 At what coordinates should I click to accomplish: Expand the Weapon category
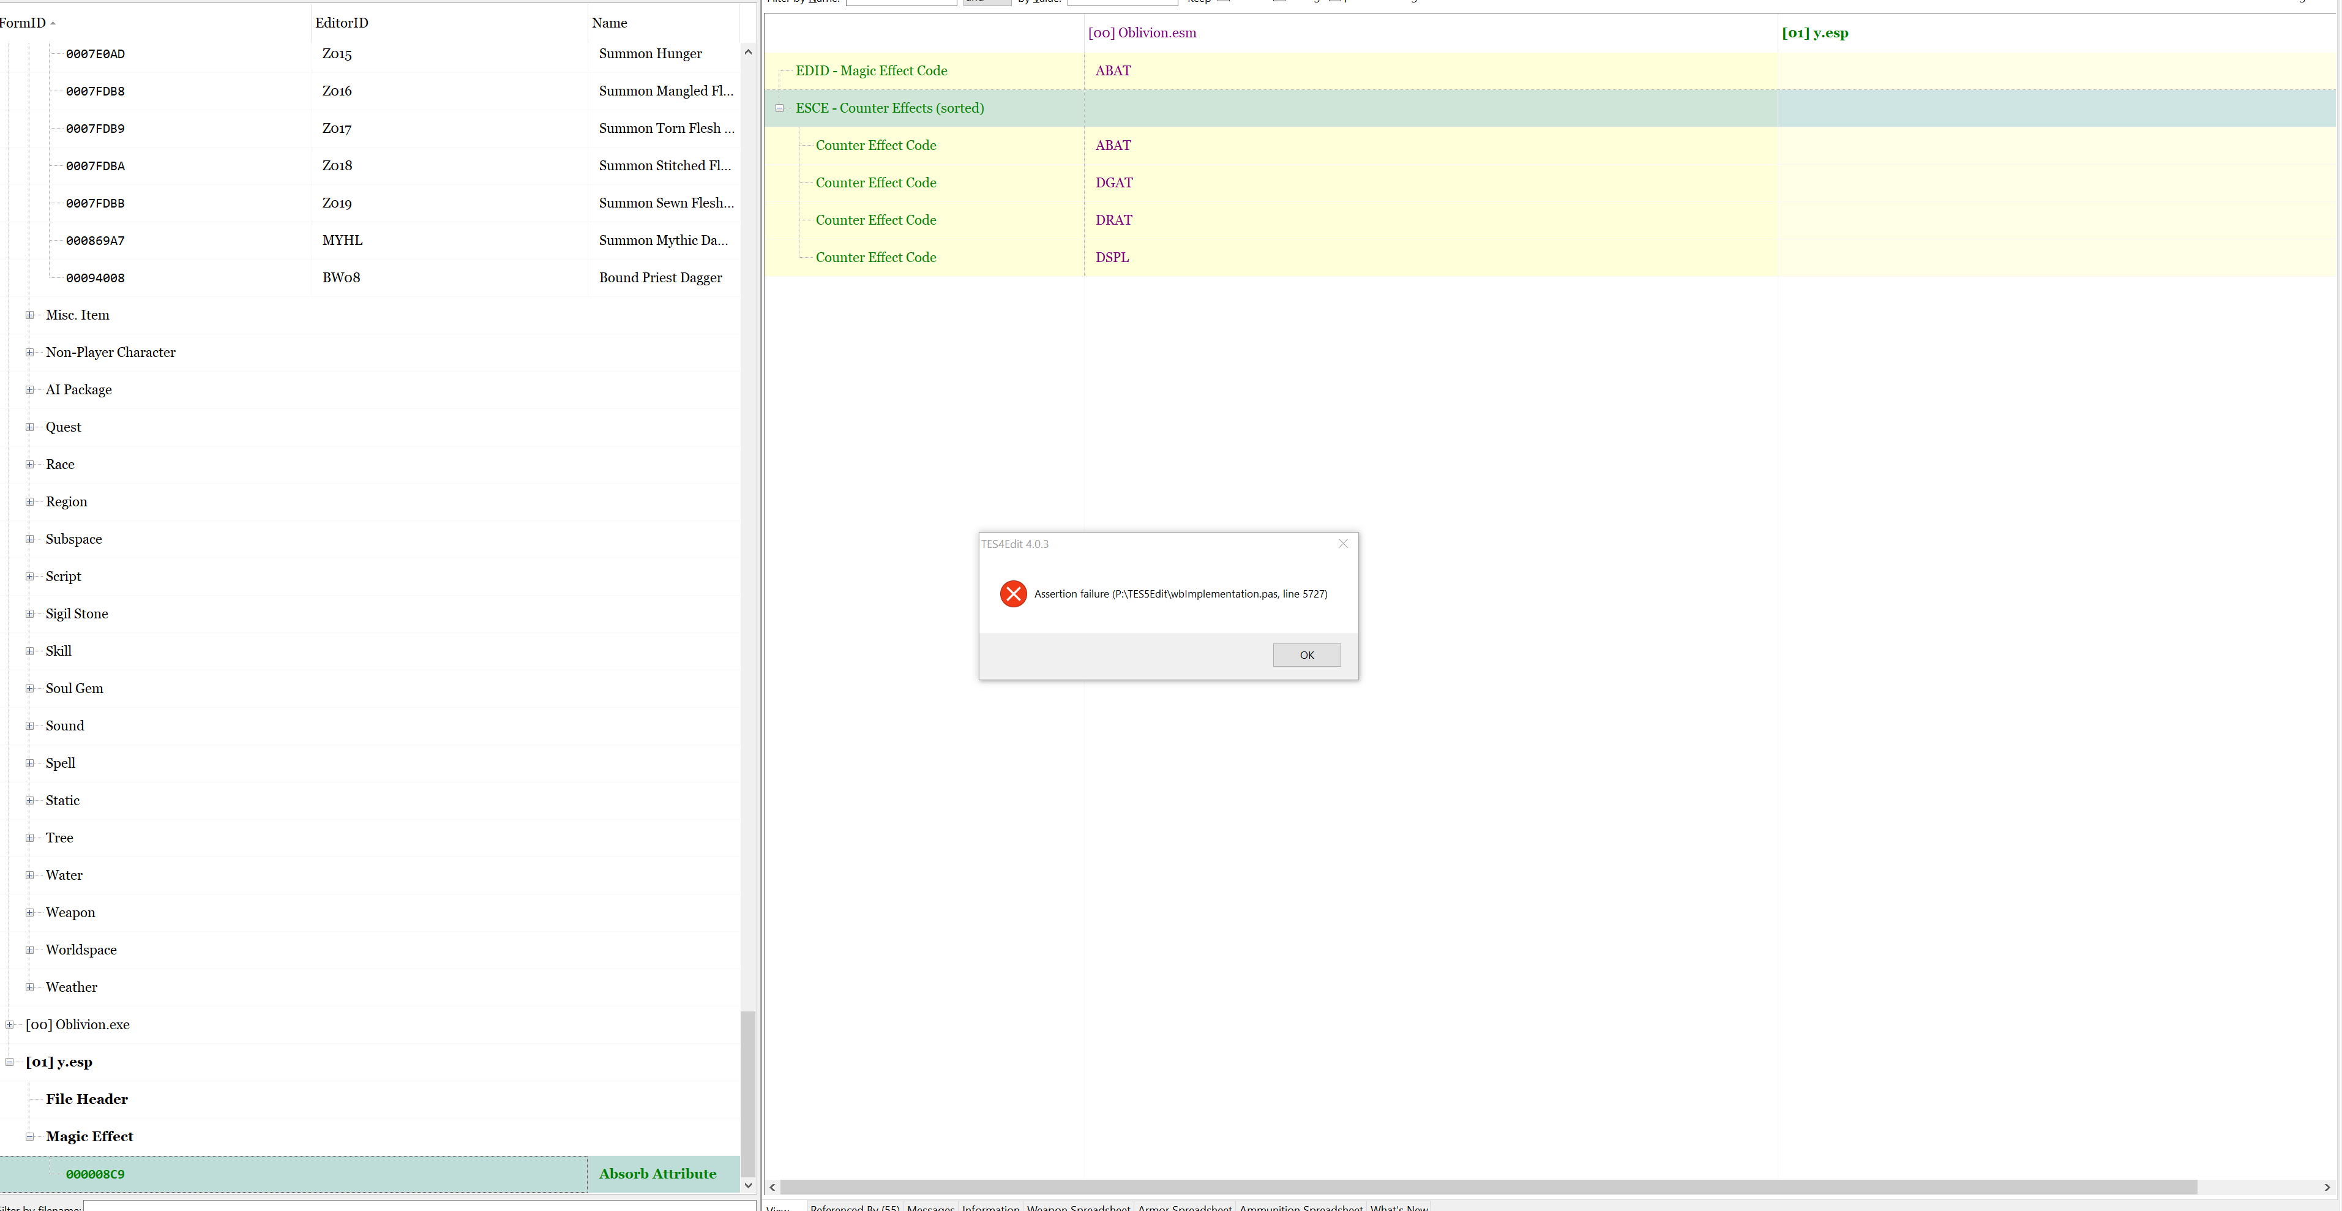click(30, 912)
